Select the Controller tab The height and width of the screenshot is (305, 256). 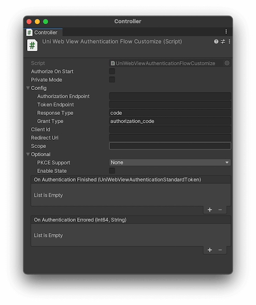pos(43,32)
